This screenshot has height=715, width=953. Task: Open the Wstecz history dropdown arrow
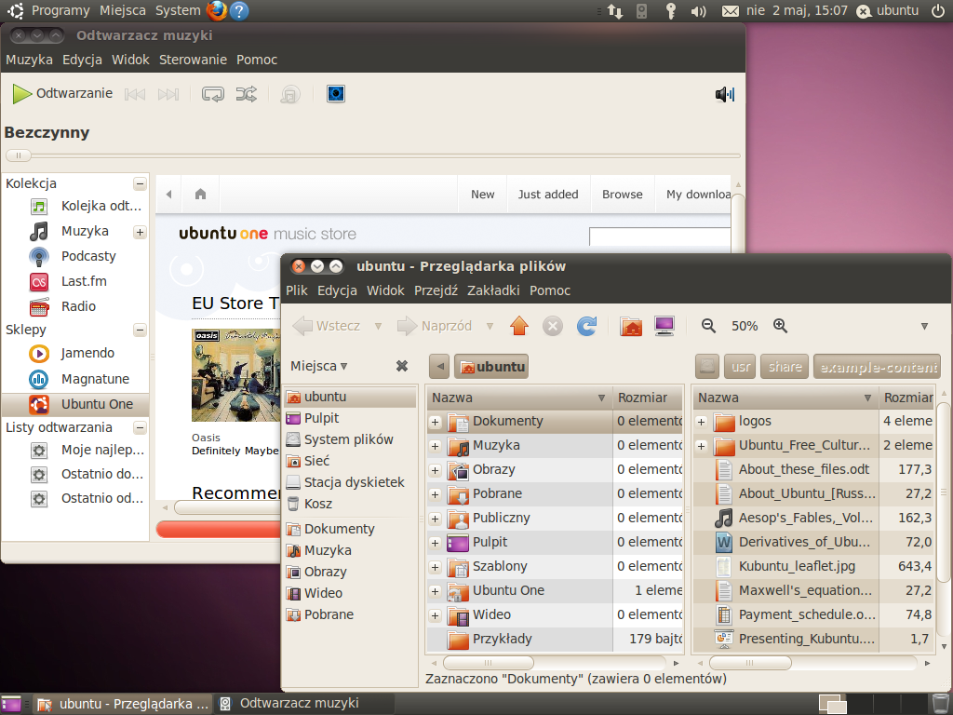click(378, 327)
